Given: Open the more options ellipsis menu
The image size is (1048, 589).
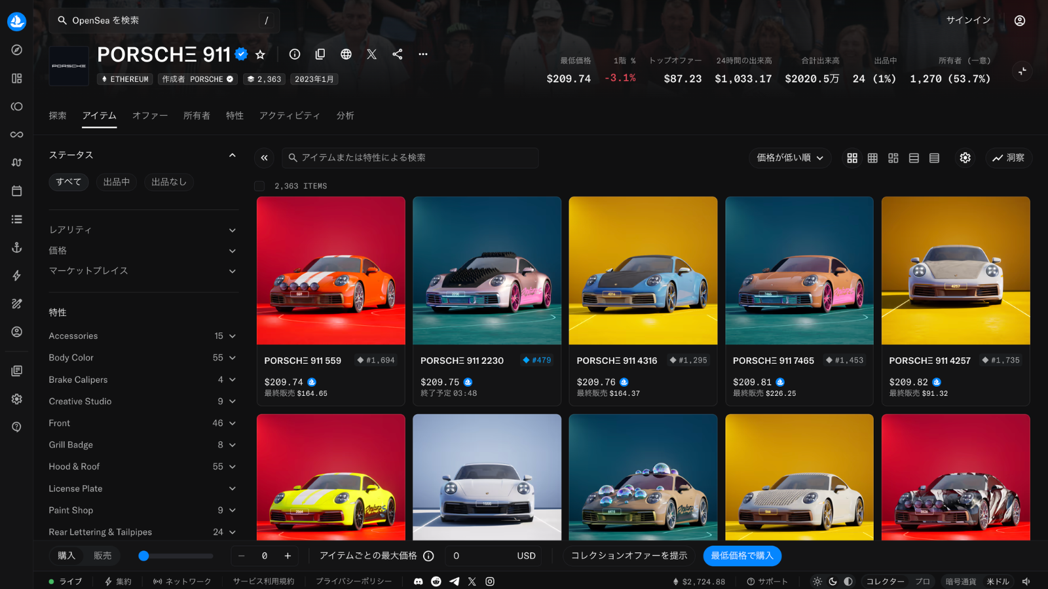Looking at the screenshot, I should [x=423, y=54].
